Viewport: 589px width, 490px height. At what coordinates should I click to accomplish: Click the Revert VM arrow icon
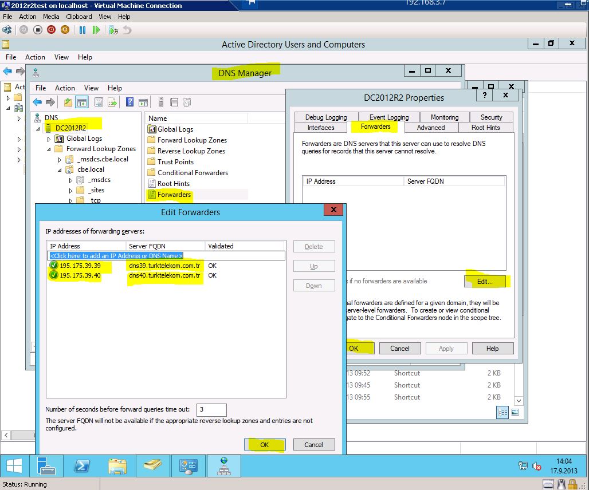[x=127, y=30]
